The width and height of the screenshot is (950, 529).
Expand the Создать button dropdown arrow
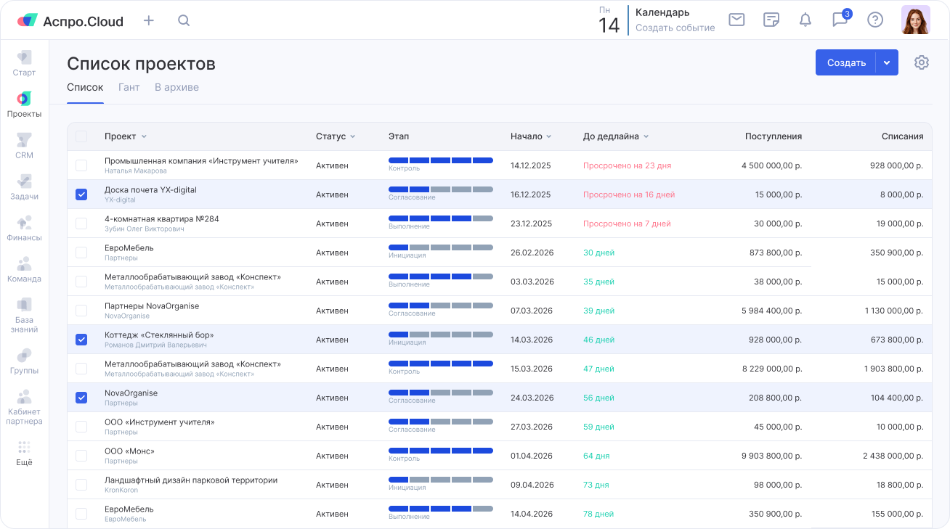click(x=887, y=62)
